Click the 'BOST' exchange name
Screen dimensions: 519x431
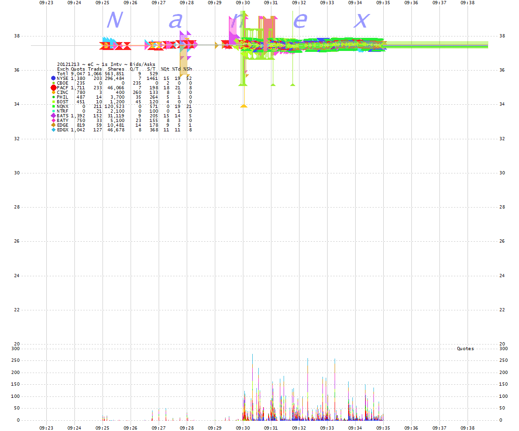point(63,102)
